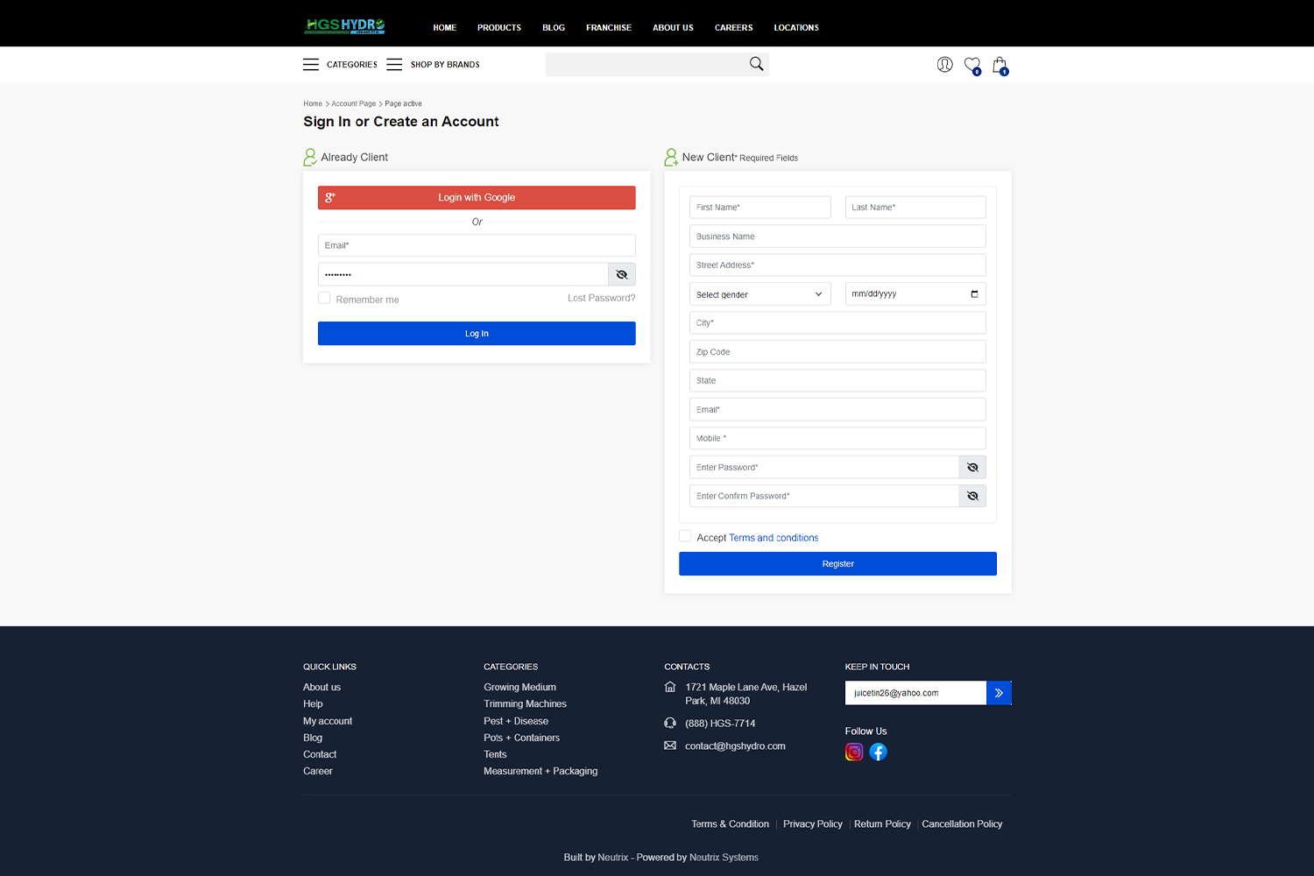The image size is (1314, 876).
Task: Open the wishlist heart icon
Action: 971,65
